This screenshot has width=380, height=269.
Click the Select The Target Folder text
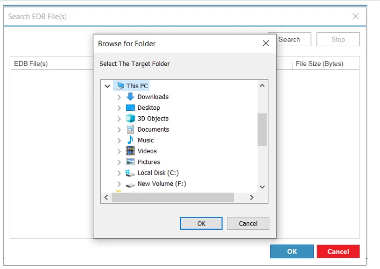tap(134, 64)
